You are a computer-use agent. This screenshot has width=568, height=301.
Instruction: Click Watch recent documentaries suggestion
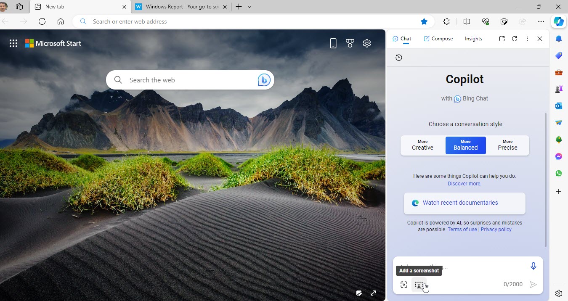click(464, 203)
